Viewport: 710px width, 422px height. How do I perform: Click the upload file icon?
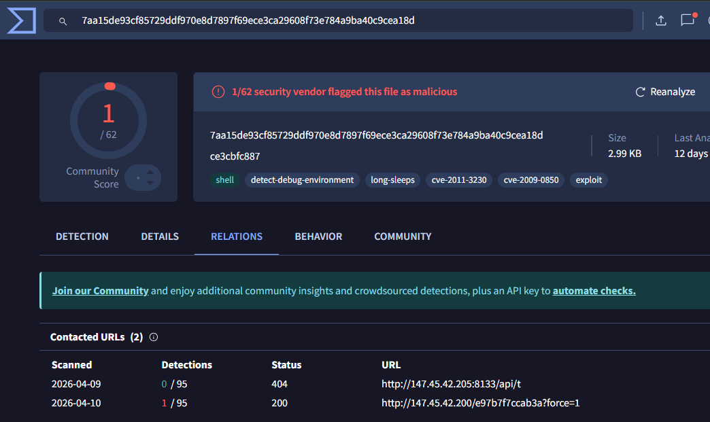(x=660, y=20)
